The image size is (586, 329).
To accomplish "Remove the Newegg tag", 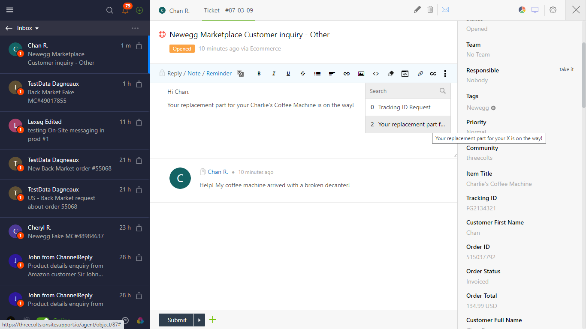I will click(x=493, y=108).
